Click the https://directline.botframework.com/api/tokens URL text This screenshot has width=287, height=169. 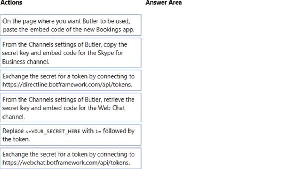(67, 85)
